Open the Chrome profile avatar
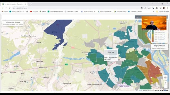The height and width of the screenshot is (95, 170). (x=164, y=8)
